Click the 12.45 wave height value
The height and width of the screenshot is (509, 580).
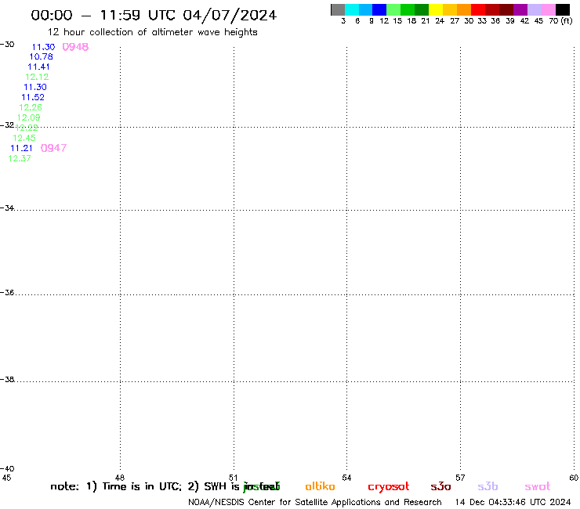click(24, 138)
